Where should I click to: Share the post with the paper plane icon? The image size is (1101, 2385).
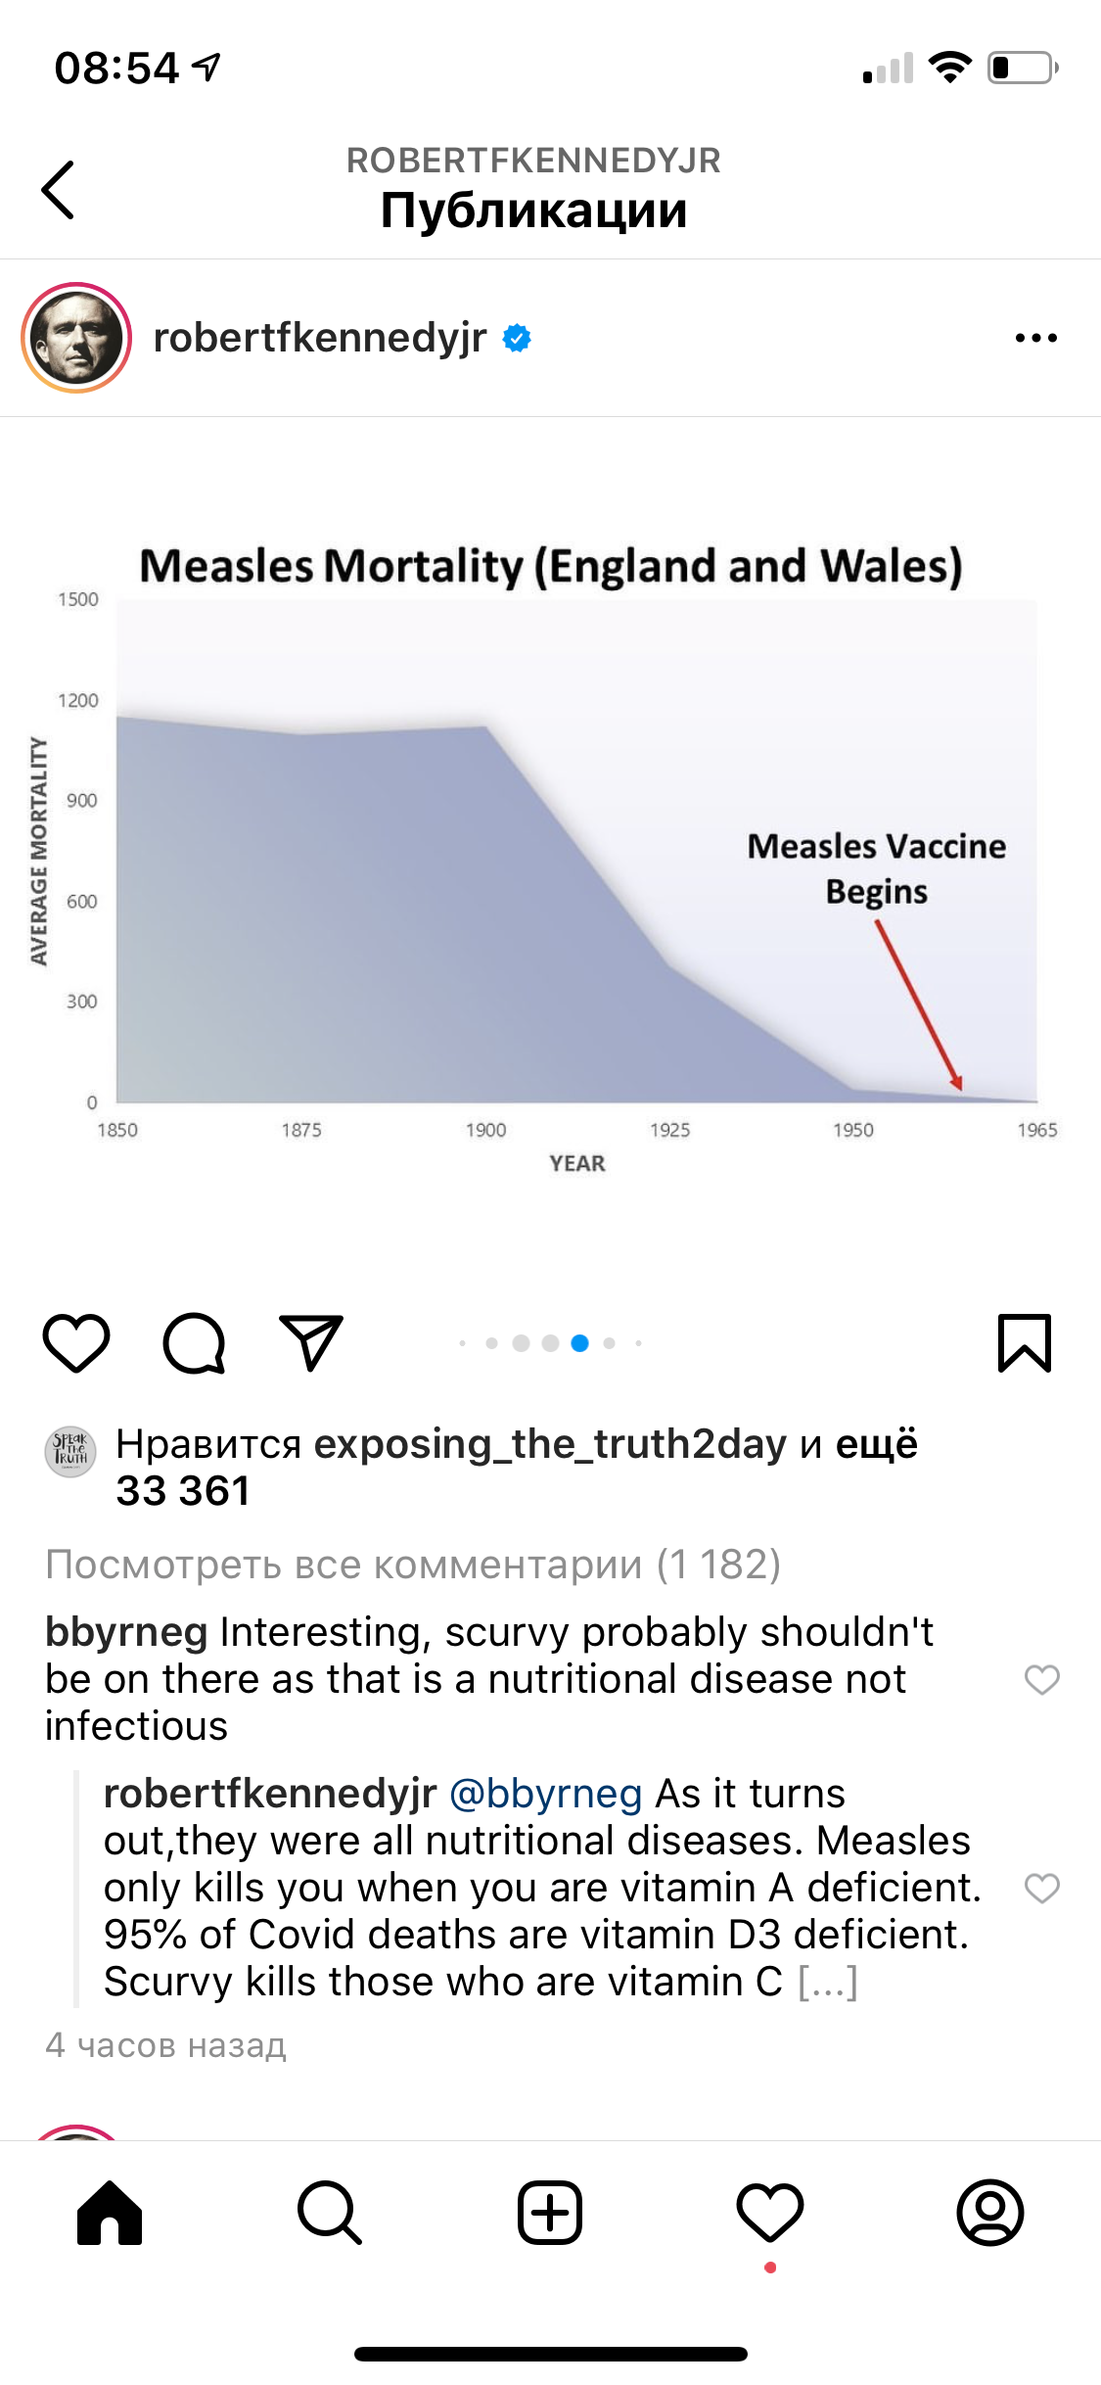click(311, 1341)
